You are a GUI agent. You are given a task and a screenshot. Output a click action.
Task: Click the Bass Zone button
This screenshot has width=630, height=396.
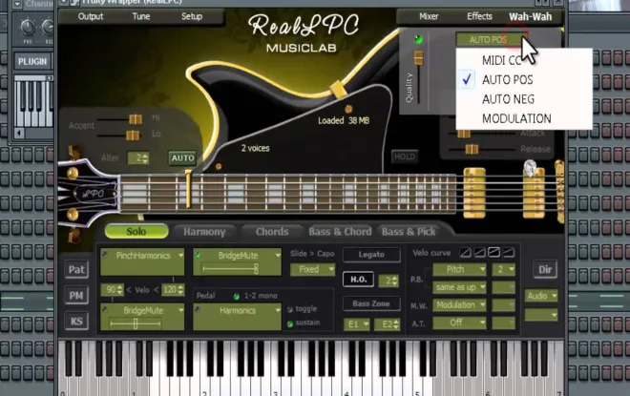371,303
